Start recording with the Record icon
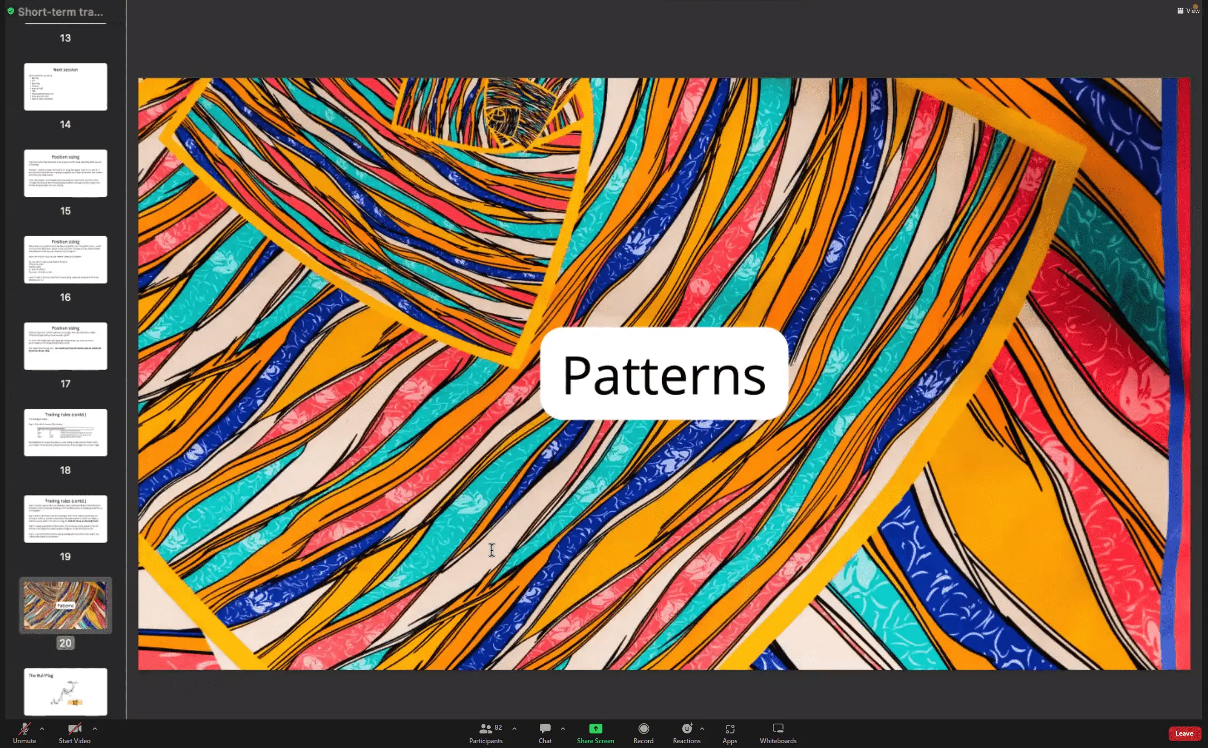1208x748 pixels. click(643, 729)
